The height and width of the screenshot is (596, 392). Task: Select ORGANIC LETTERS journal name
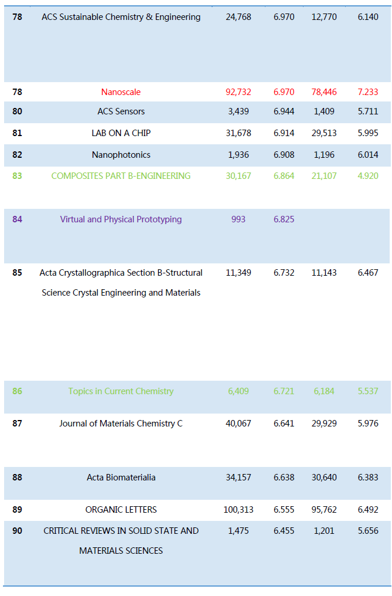121,510
